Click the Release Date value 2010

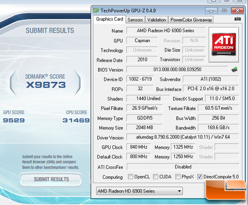pyautogui.click(x=142, y=59)
